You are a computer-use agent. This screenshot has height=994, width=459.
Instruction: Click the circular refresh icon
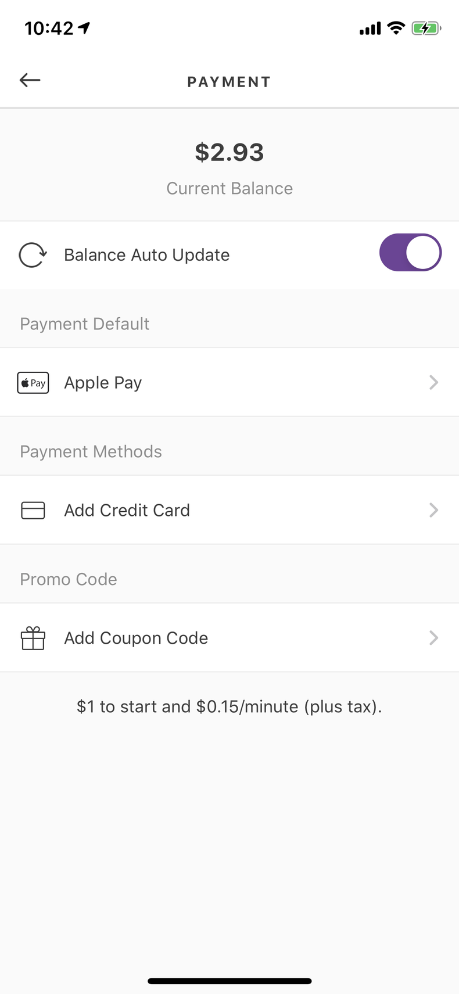tap(33, 255)
